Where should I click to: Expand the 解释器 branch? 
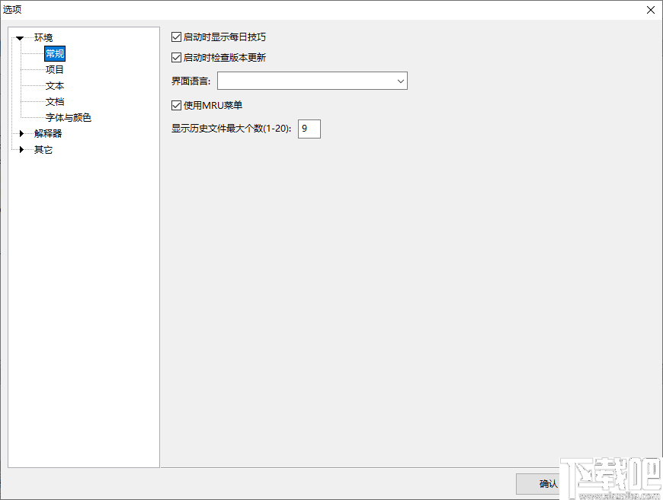tap(21, 133)
